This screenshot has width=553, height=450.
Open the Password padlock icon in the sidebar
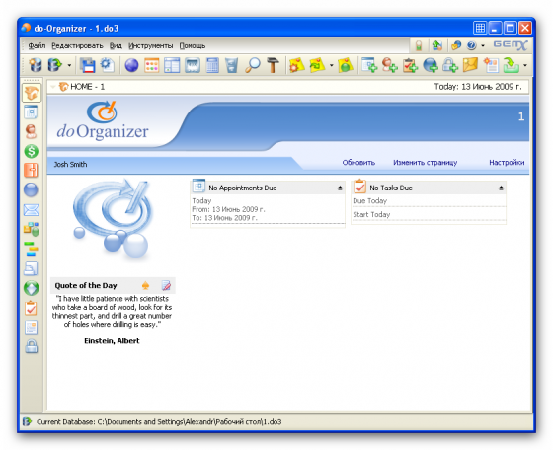click(31, 346)
